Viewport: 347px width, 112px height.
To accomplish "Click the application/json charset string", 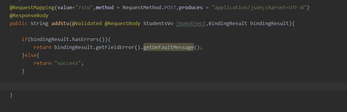I will point(259,8).
